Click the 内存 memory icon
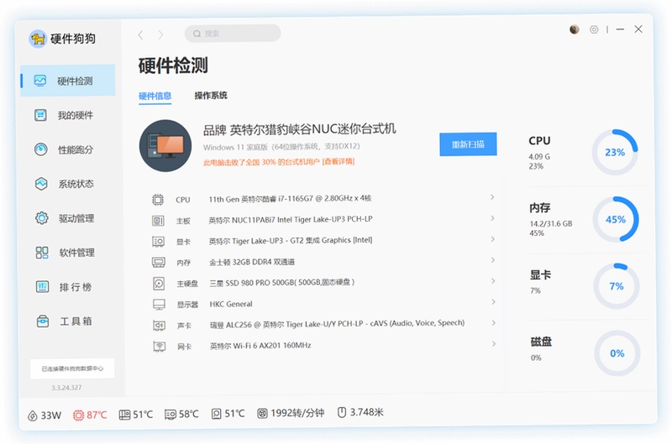 tap(159, 262)
